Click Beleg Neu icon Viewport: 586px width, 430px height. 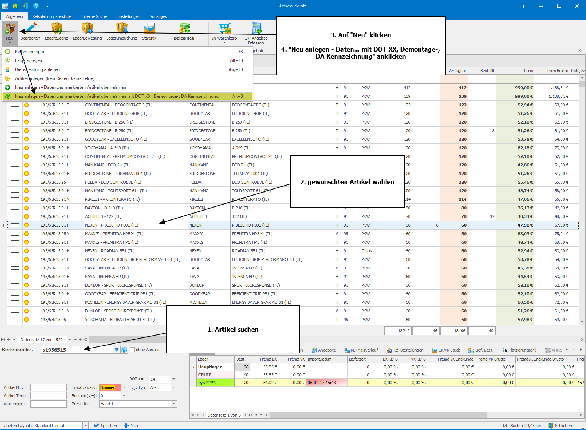pyautogui.click(x=184, y=29)
